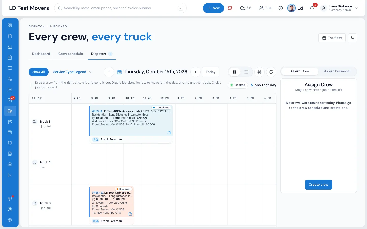Open the phone icon in the sidebar
The width and height of the screenshot is (367, 229).
(x=10, y=79)
